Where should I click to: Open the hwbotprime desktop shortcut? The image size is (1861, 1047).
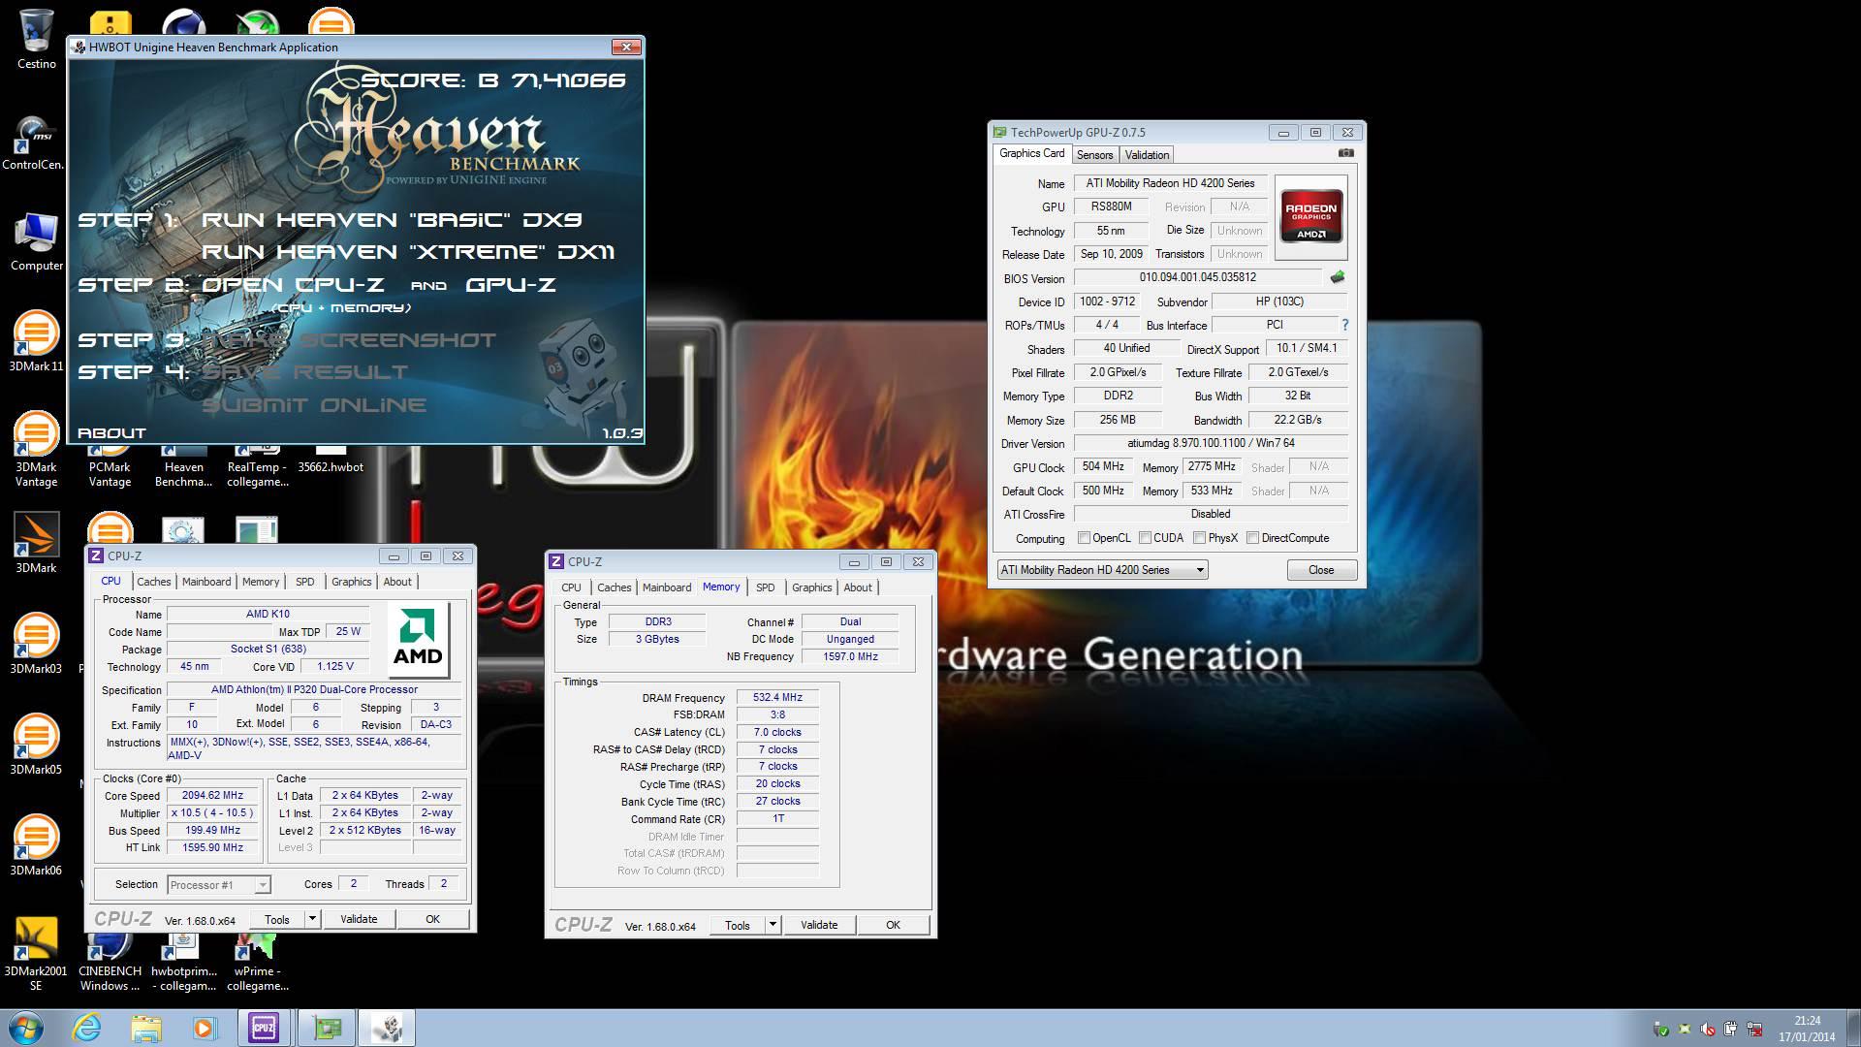pyautogui.click(x=183, y=964)
